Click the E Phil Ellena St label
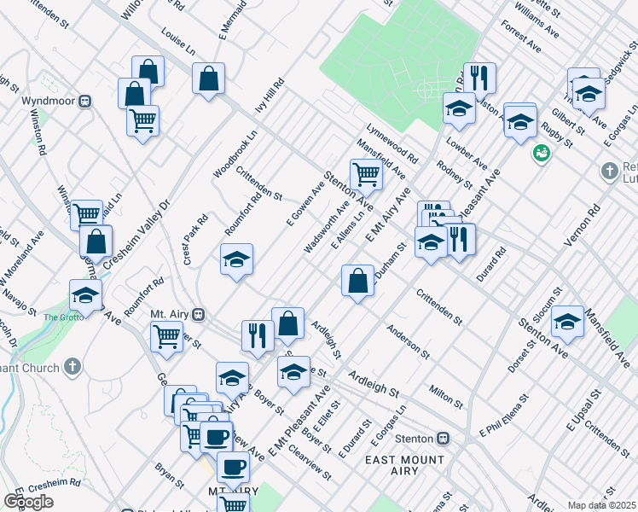638x512 pixels. 504,416
